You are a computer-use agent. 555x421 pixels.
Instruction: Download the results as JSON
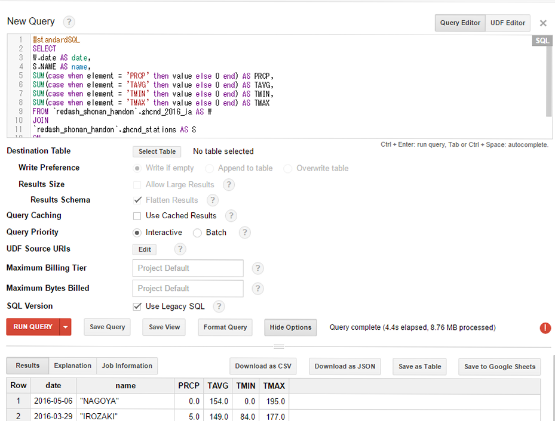[345, 366]
